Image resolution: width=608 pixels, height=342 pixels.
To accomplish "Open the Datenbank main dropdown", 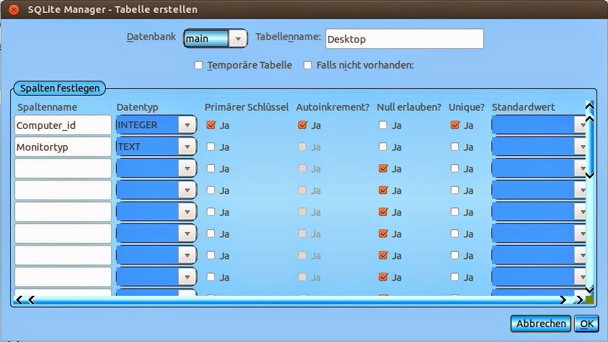I will 215,39.
